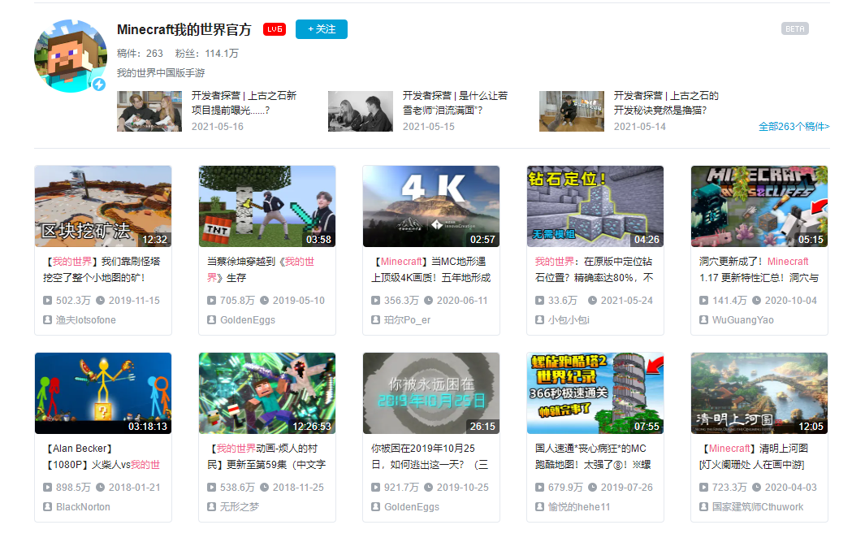The width and height of the screenshot is (852, 538).
Task: Click the 12:26:53 duration label
Action: coord(312,427)
